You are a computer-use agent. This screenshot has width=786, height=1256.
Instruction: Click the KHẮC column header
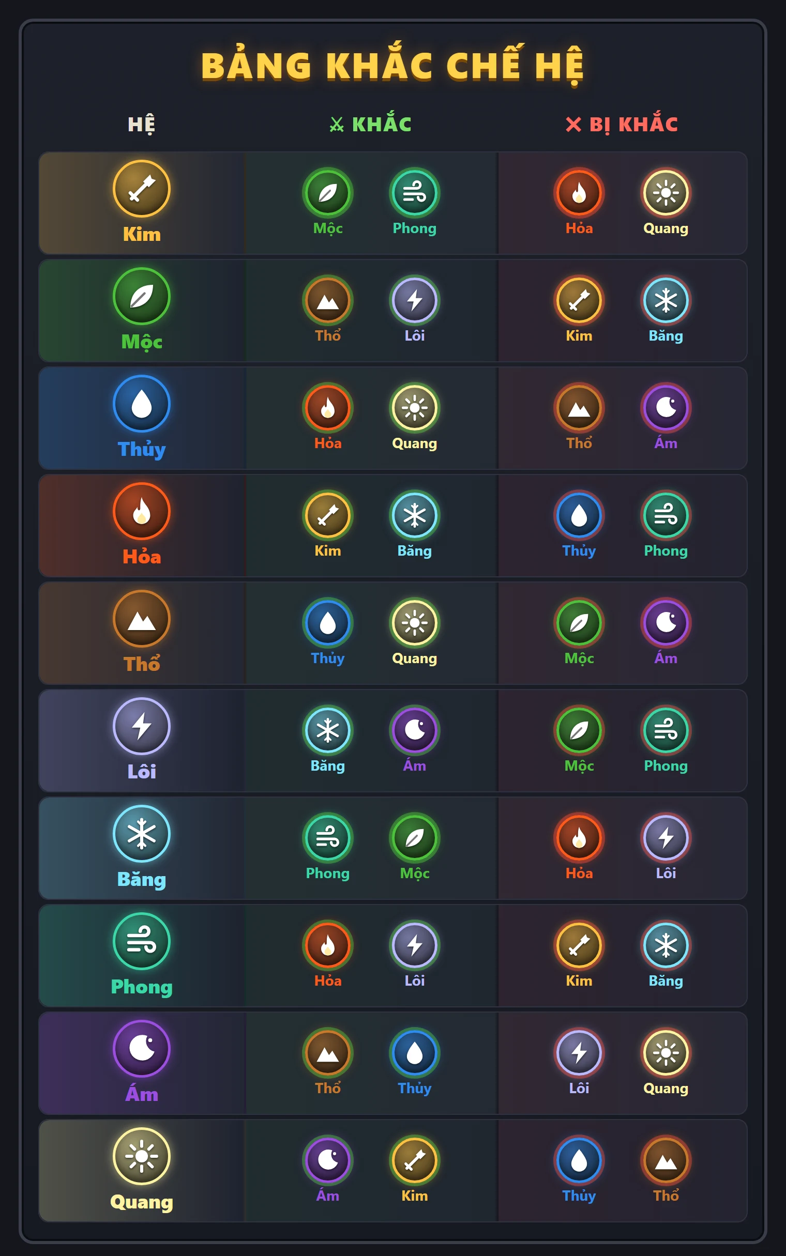pyautogui.click(x=371, y=124)
